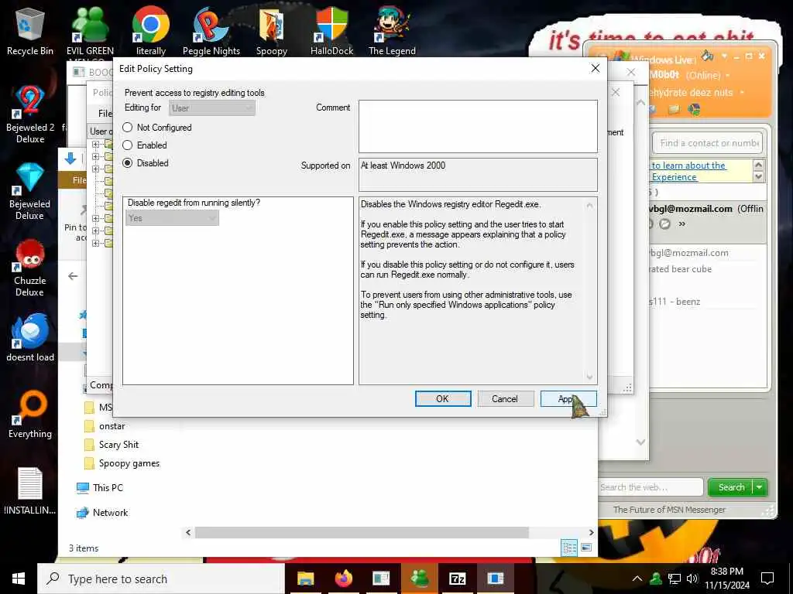Show hidden system tray icons chevron

[x=637, y=579]
